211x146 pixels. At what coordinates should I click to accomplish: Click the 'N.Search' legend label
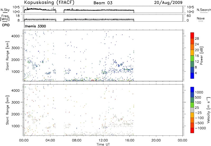pyautogui.click(x=204, y=10)
